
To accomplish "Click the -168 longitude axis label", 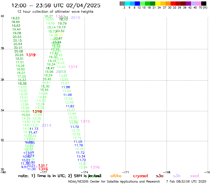I will [x=167, y=172].
